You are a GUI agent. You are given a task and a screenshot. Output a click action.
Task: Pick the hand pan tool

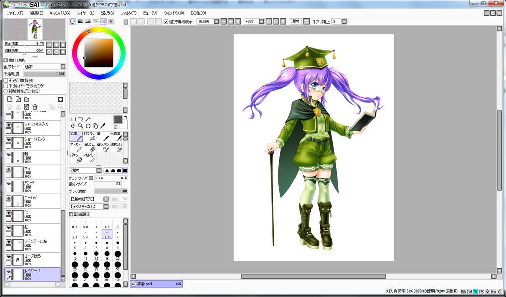point(95,126)
